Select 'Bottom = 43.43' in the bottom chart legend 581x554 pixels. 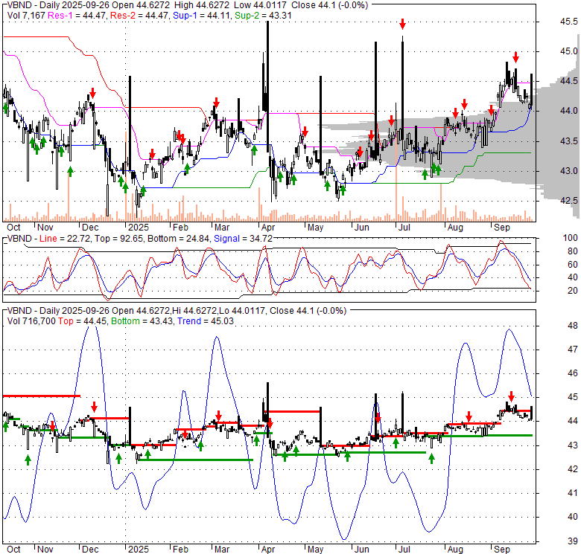142,321
